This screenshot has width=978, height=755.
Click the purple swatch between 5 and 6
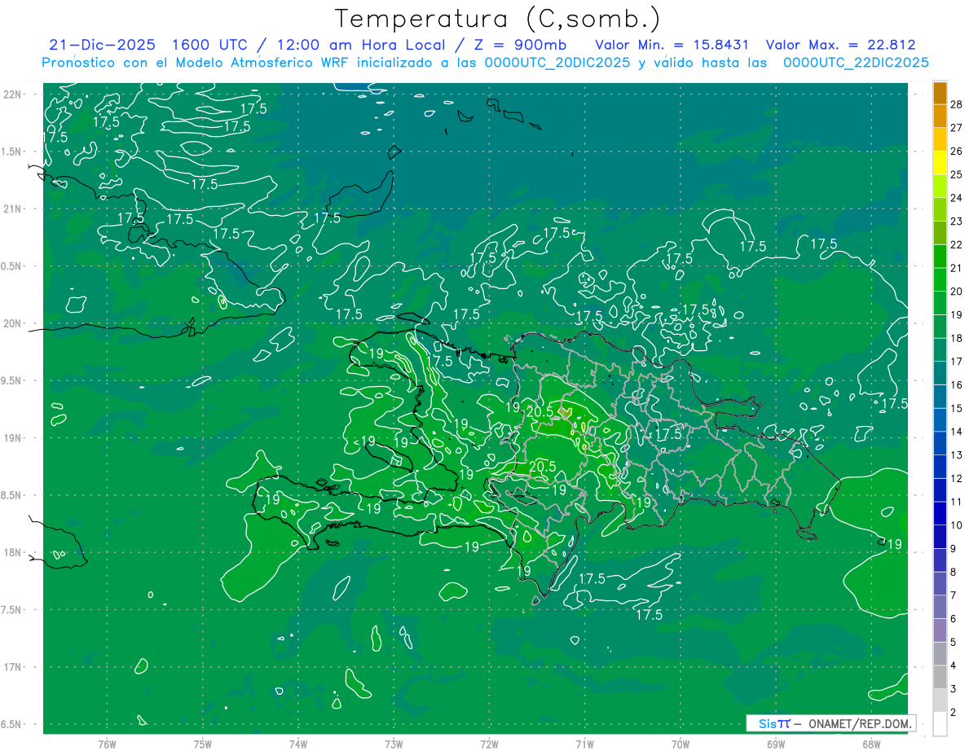click(940, 631)
